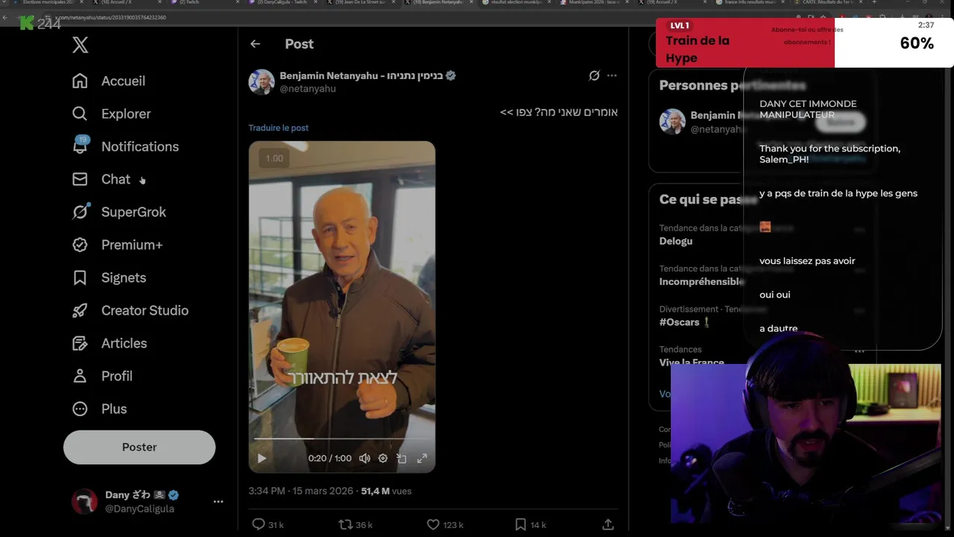
Task: Click the Profil person icon
Action: pyautogui.click(x=80, y=376)
